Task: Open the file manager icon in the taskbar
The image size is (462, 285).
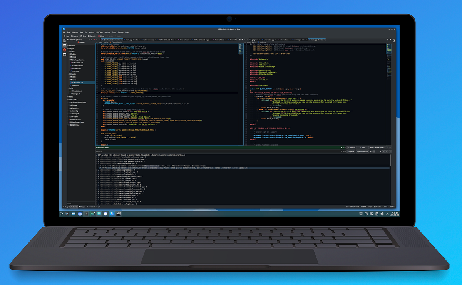Action: pyautogui.click(x=73, y=214)
